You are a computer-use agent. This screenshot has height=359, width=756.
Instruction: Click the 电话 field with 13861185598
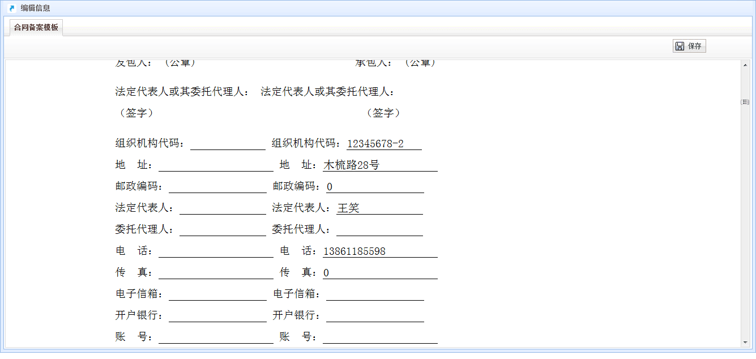click(x=380, y=251)
